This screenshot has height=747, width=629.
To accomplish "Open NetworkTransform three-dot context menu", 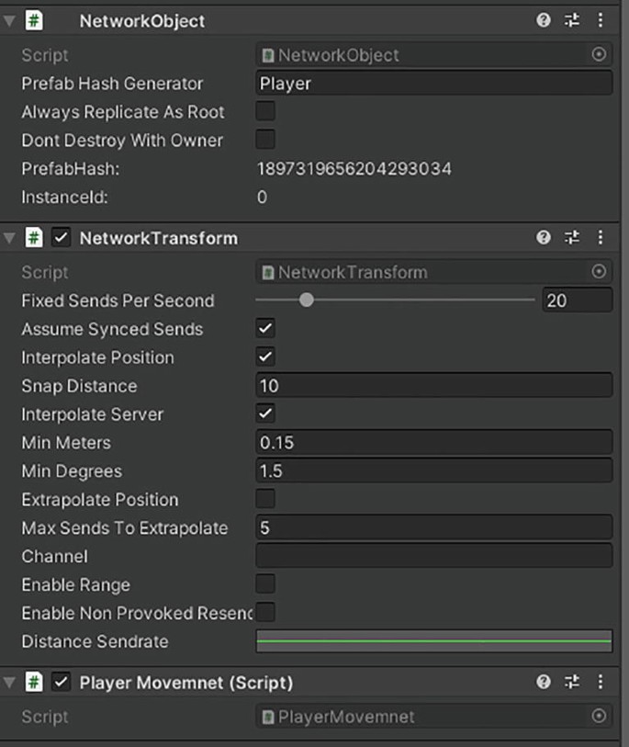I will [601, 237].
